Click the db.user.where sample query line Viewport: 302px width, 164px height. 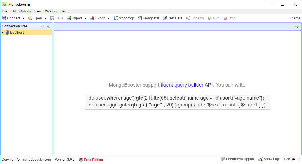click(x=177, y=98)
